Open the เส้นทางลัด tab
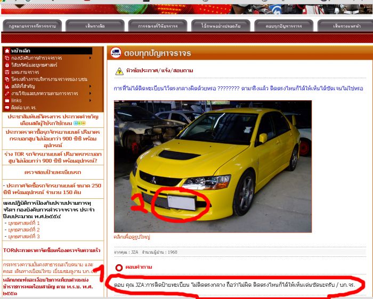 point(95,26)
